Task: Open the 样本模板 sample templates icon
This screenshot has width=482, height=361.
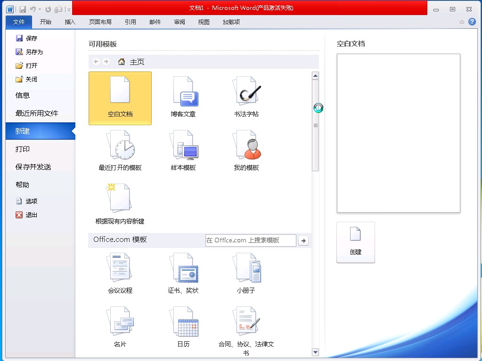Action: (183, 151)
